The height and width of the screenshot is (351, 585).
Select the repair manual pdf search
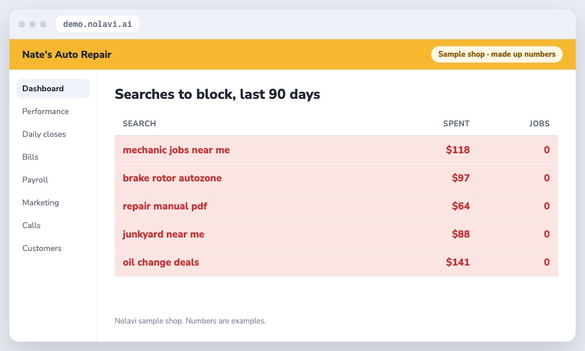(x=165, y=206)
